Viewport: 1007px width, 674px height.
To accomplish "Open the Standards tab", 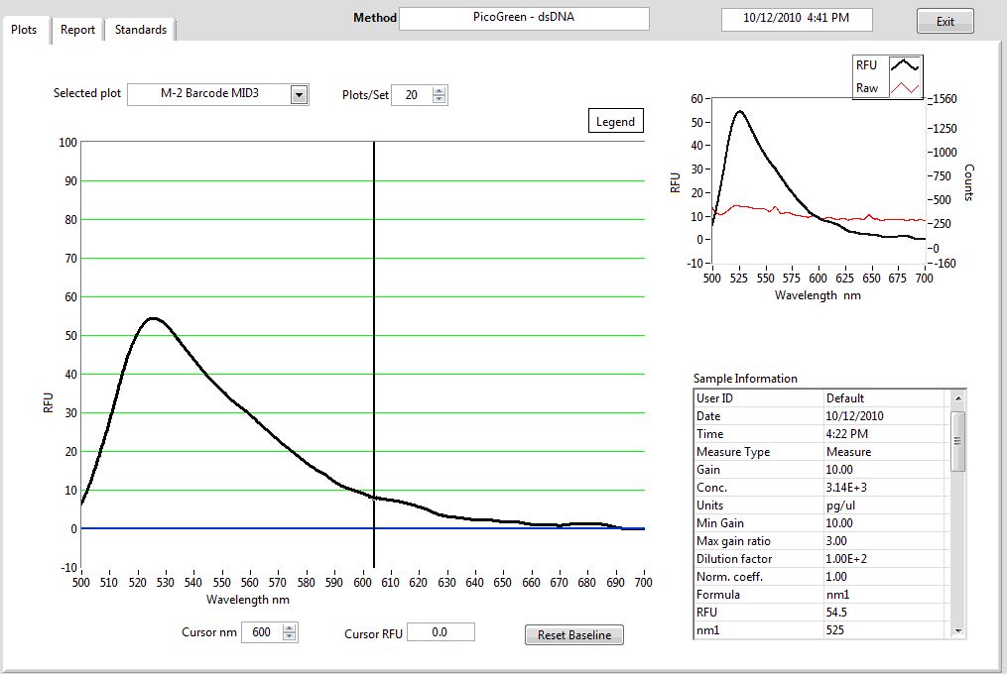I will (x=141, y=30).
